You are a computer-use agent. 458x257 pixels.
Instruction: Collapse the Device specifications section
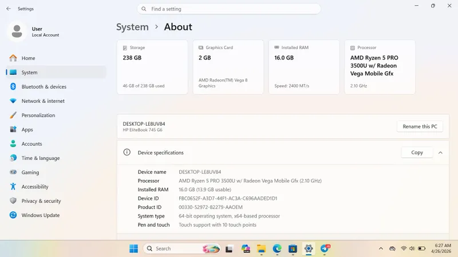coord(440,152)
